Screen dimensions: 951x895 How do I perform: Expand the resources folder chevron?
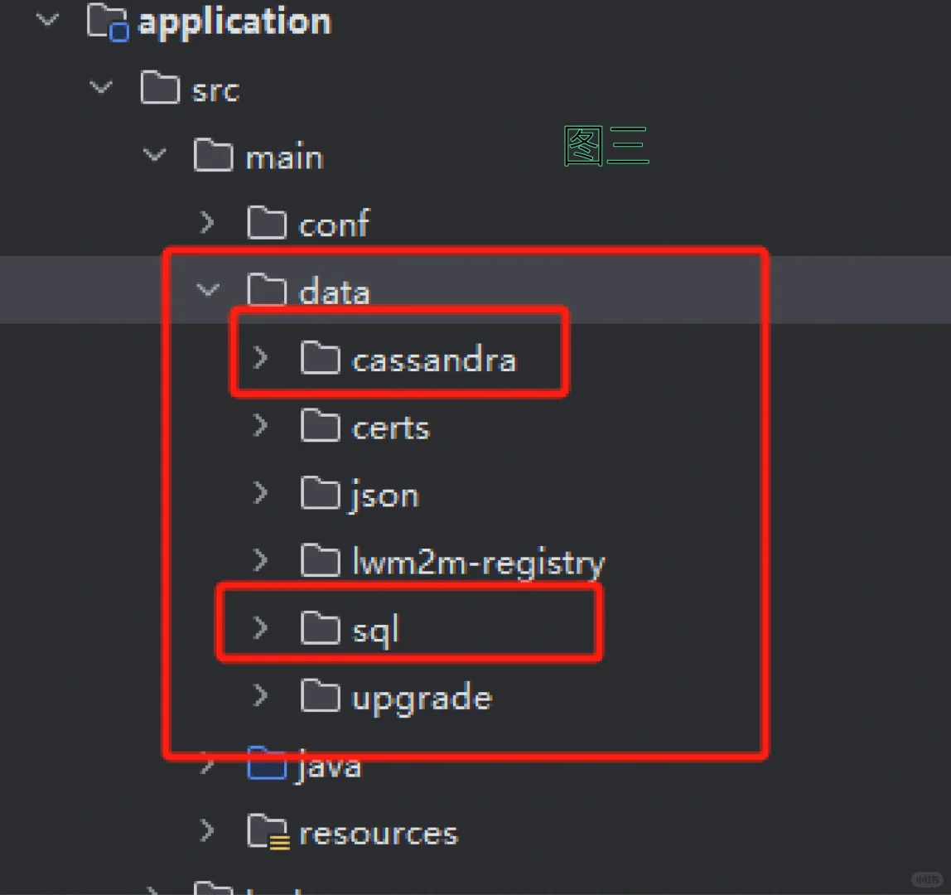(x=207, y=830)
